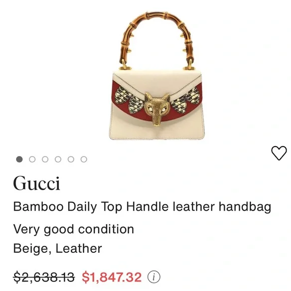Open the Bamboo Daily Top Handle title
This screenshot has width=291, height=291.
tap(142, 207)
